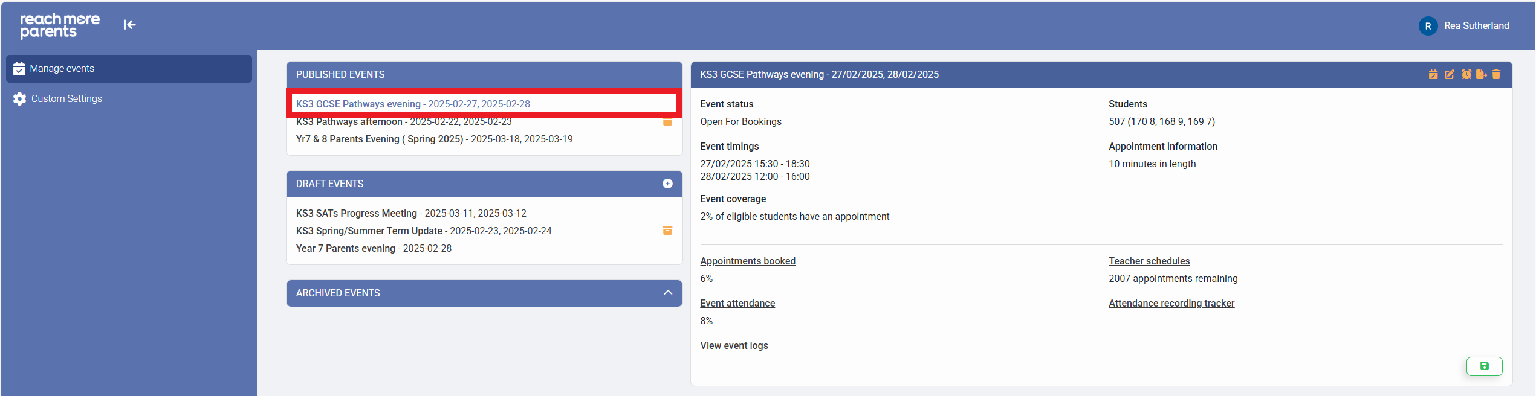The width and height of the screenshot is (1536, 396).
Task: Click the Rea Sutherland user avatar
Action: pos(1428,26)
